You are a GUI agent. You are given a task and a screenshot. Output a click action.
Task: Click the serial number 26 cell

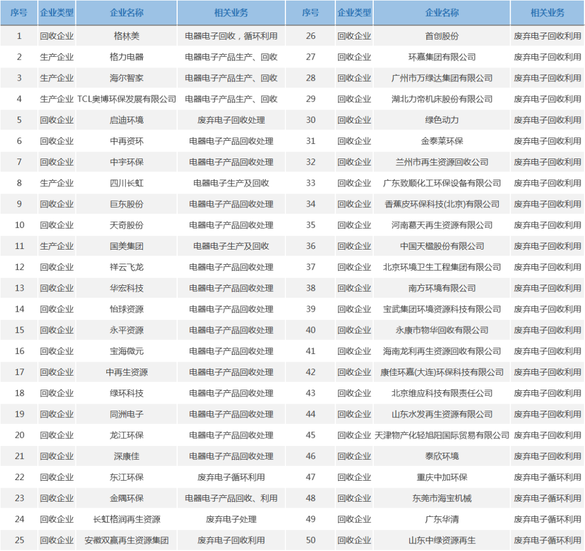click(x=310, y=36)
